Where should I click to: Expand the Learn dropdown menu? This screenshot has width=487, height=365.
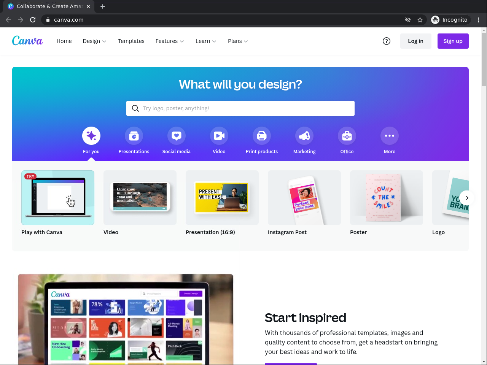click(x=206, y=41)
